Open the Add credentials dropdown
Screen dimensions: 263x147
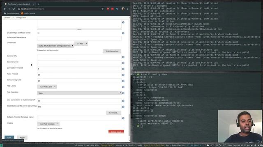pyautogui.click(x=81, y=44)
